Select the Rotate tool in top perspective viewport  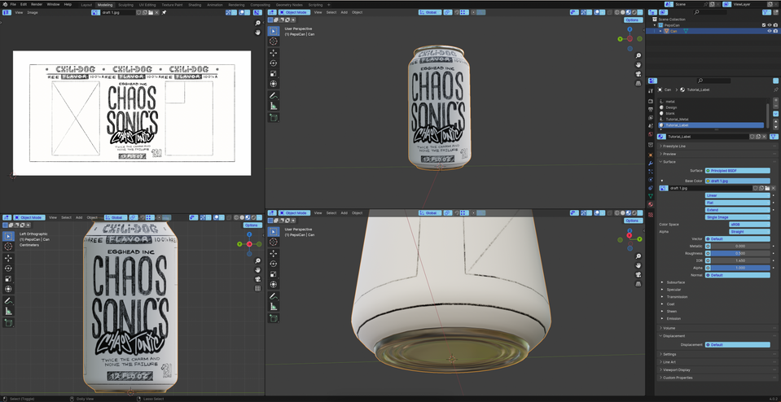coord(274,63)
